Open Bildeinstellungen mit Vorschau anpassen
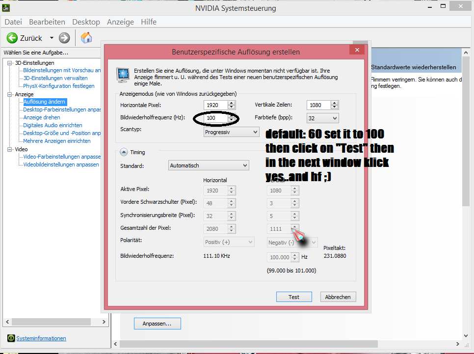 point(62,70)
